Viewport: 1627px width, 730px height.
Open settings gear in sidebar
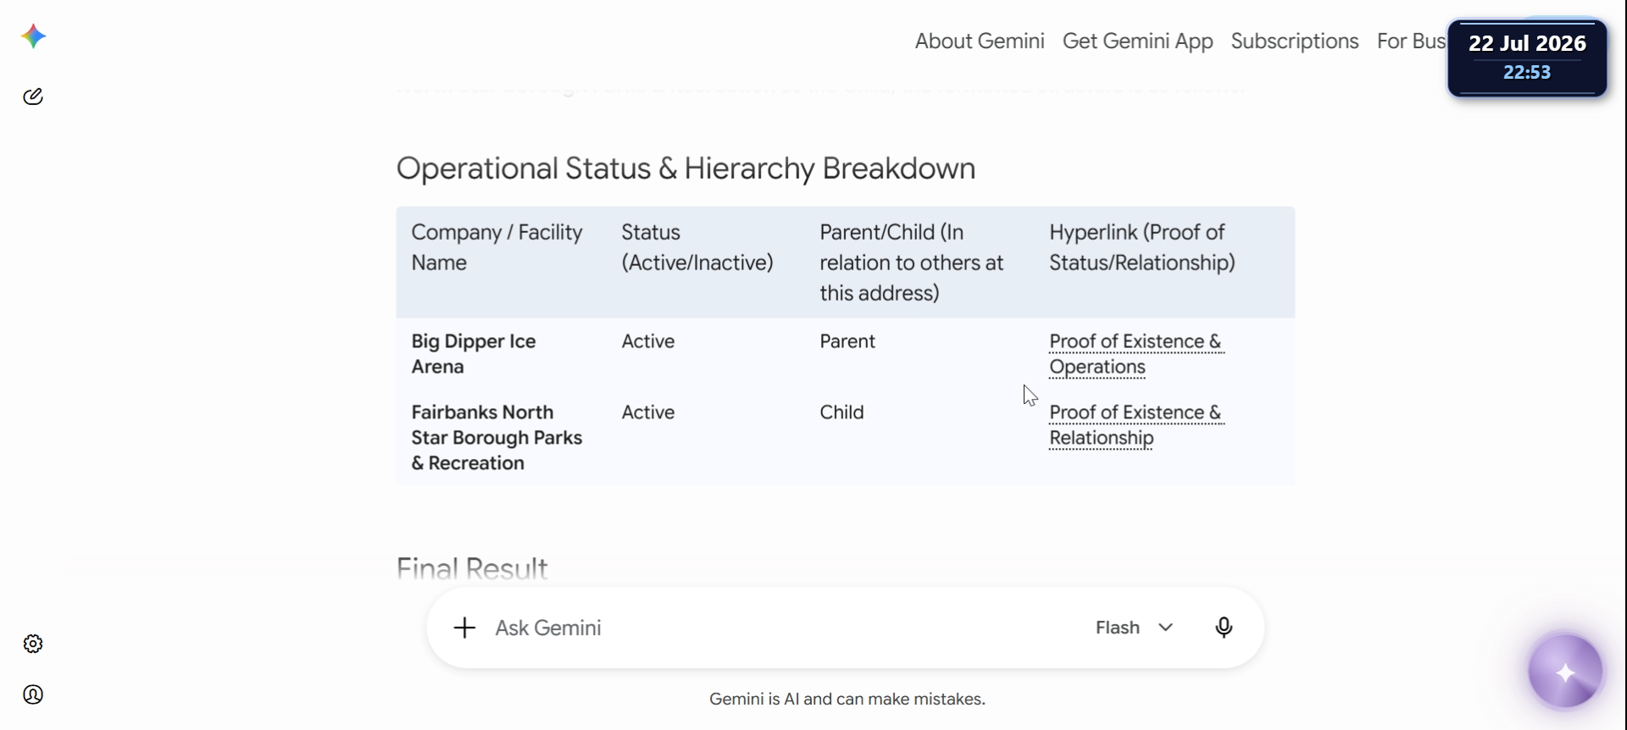33,644
